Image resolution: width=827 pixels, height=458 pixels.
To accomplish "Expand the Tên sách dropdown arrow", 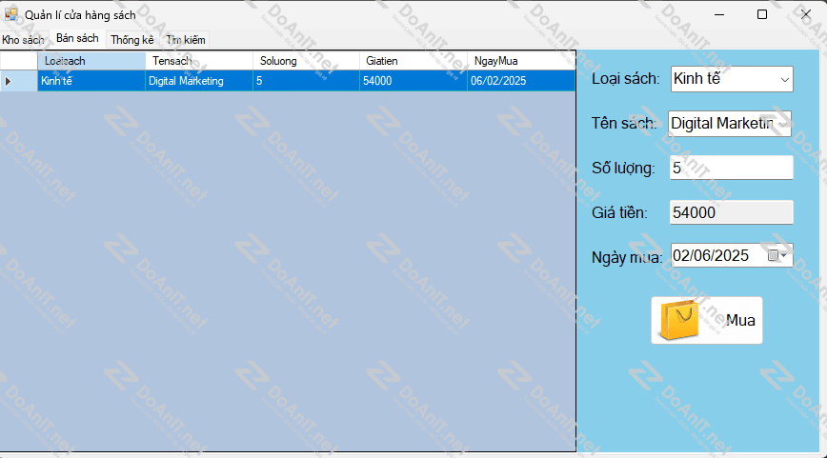I will (x=785, y=123).
